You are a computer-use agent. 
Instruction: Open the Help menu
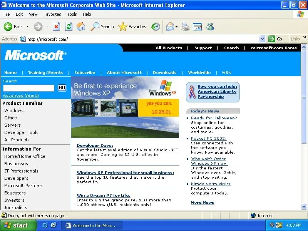click(x=87, y=14)
